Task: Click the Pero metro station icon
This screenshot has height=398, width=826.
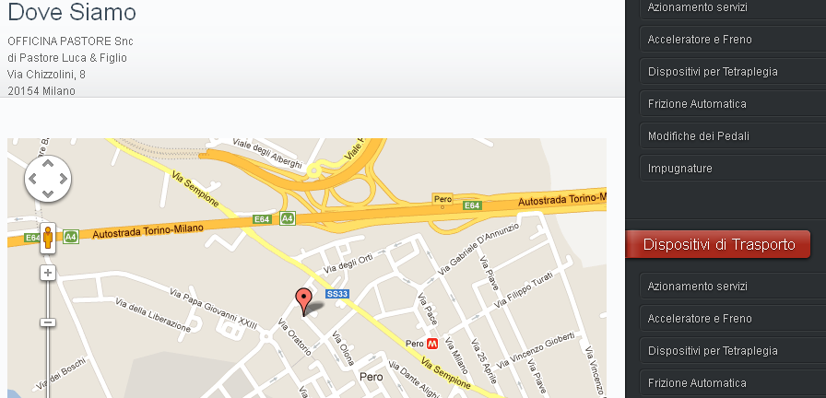Action: tap(432, 344)
